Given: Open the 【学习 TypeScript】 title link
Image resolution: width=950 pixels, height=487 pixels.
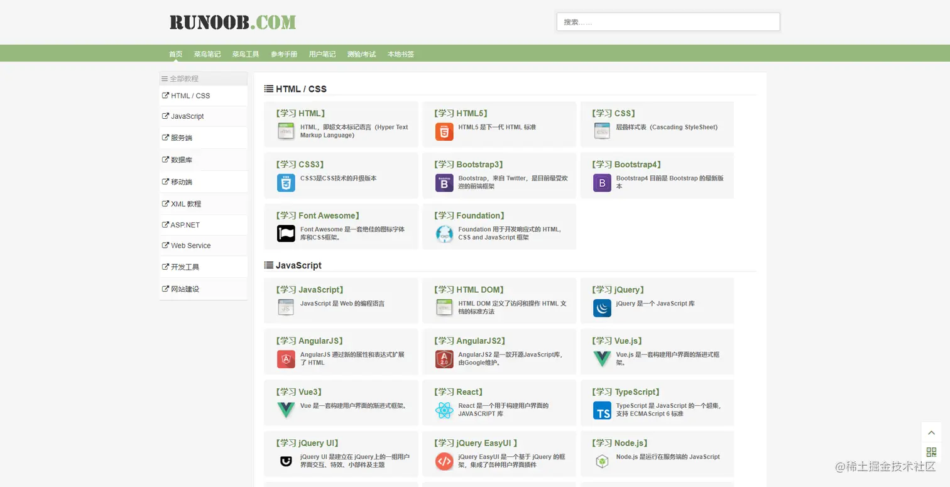Looking at the screenshot, I should point(626,391).
